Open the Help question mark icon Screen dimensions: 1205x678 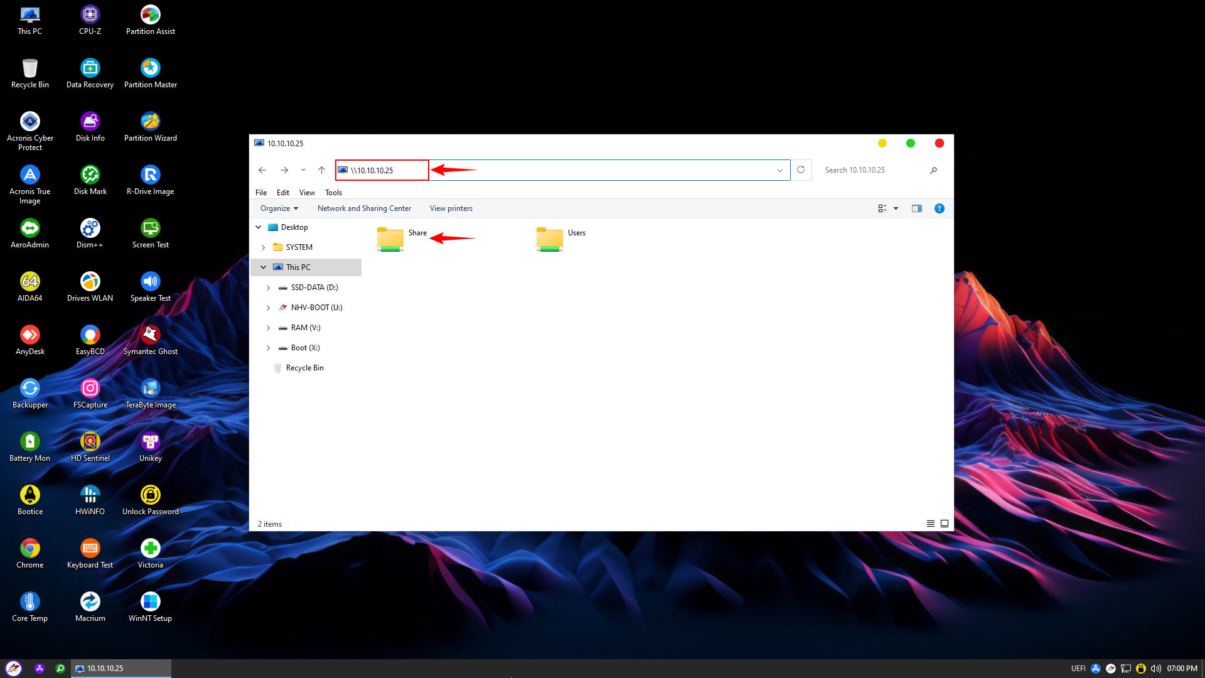tap(939, 208)
